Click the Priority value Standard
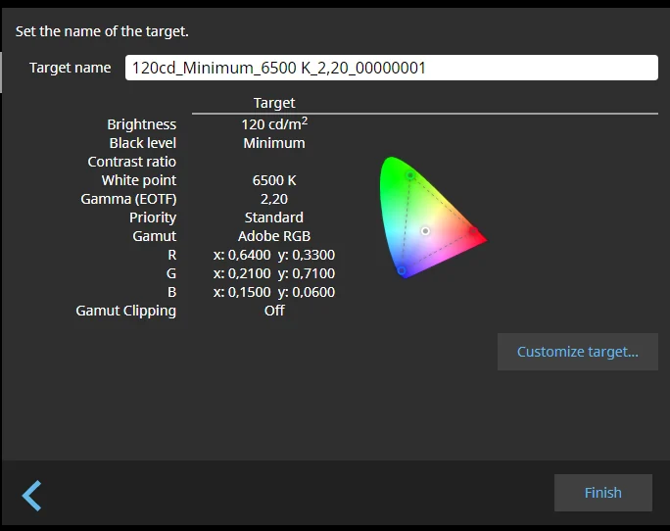670x531 pixels. (x=274, y=217)
